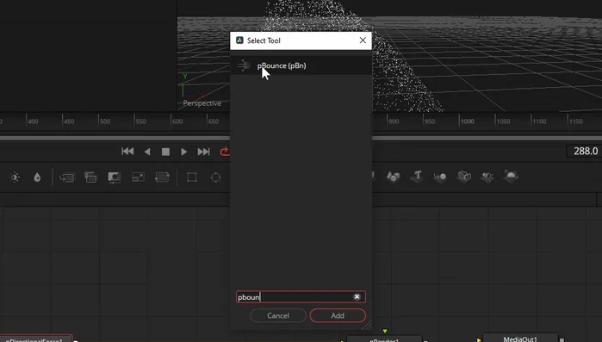Select the MediaOut1 node
The width and height of the screenshot is (602, 342).
(x=520, y=339)
